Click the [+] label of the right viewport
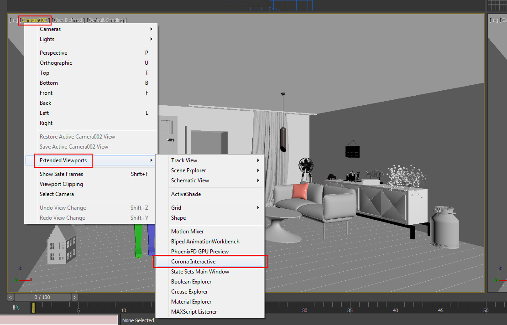Viewport: 507px width, 325px height. click(x=493, y=21)
